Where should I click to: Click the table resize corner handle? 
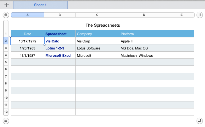coord(199,121)
